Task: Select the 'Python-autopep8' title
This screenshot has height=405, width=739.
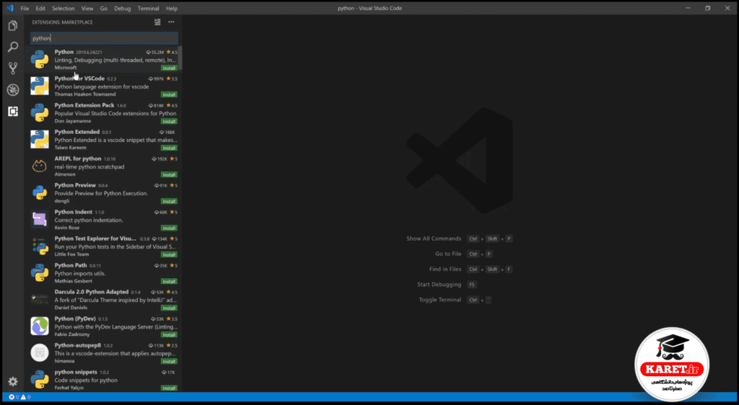Action: [78, 345]
